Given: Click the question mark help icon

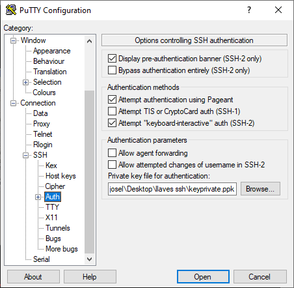Looking at the screenshot, I should (x=249, y=10).
